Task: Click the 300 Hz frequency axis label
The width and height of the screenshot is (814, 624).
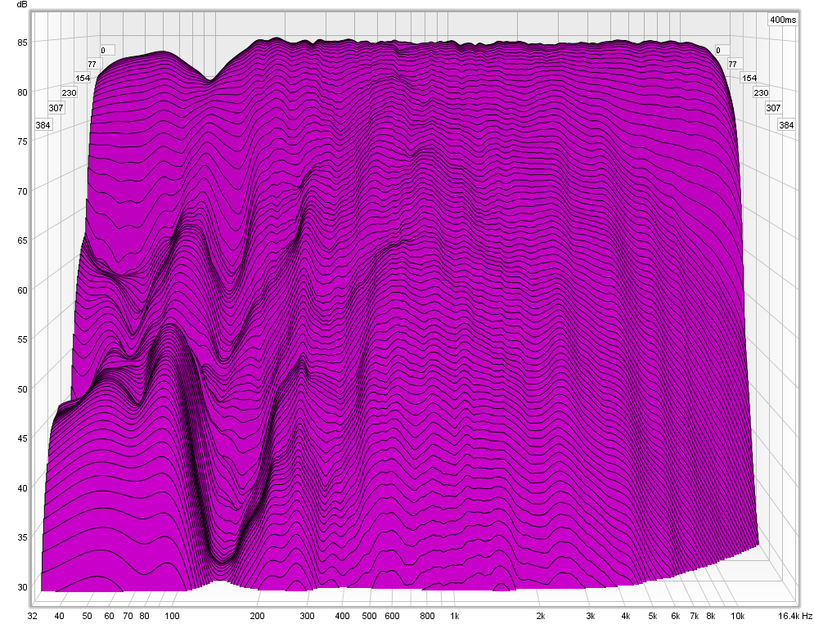Action: (x=308, y=616)
